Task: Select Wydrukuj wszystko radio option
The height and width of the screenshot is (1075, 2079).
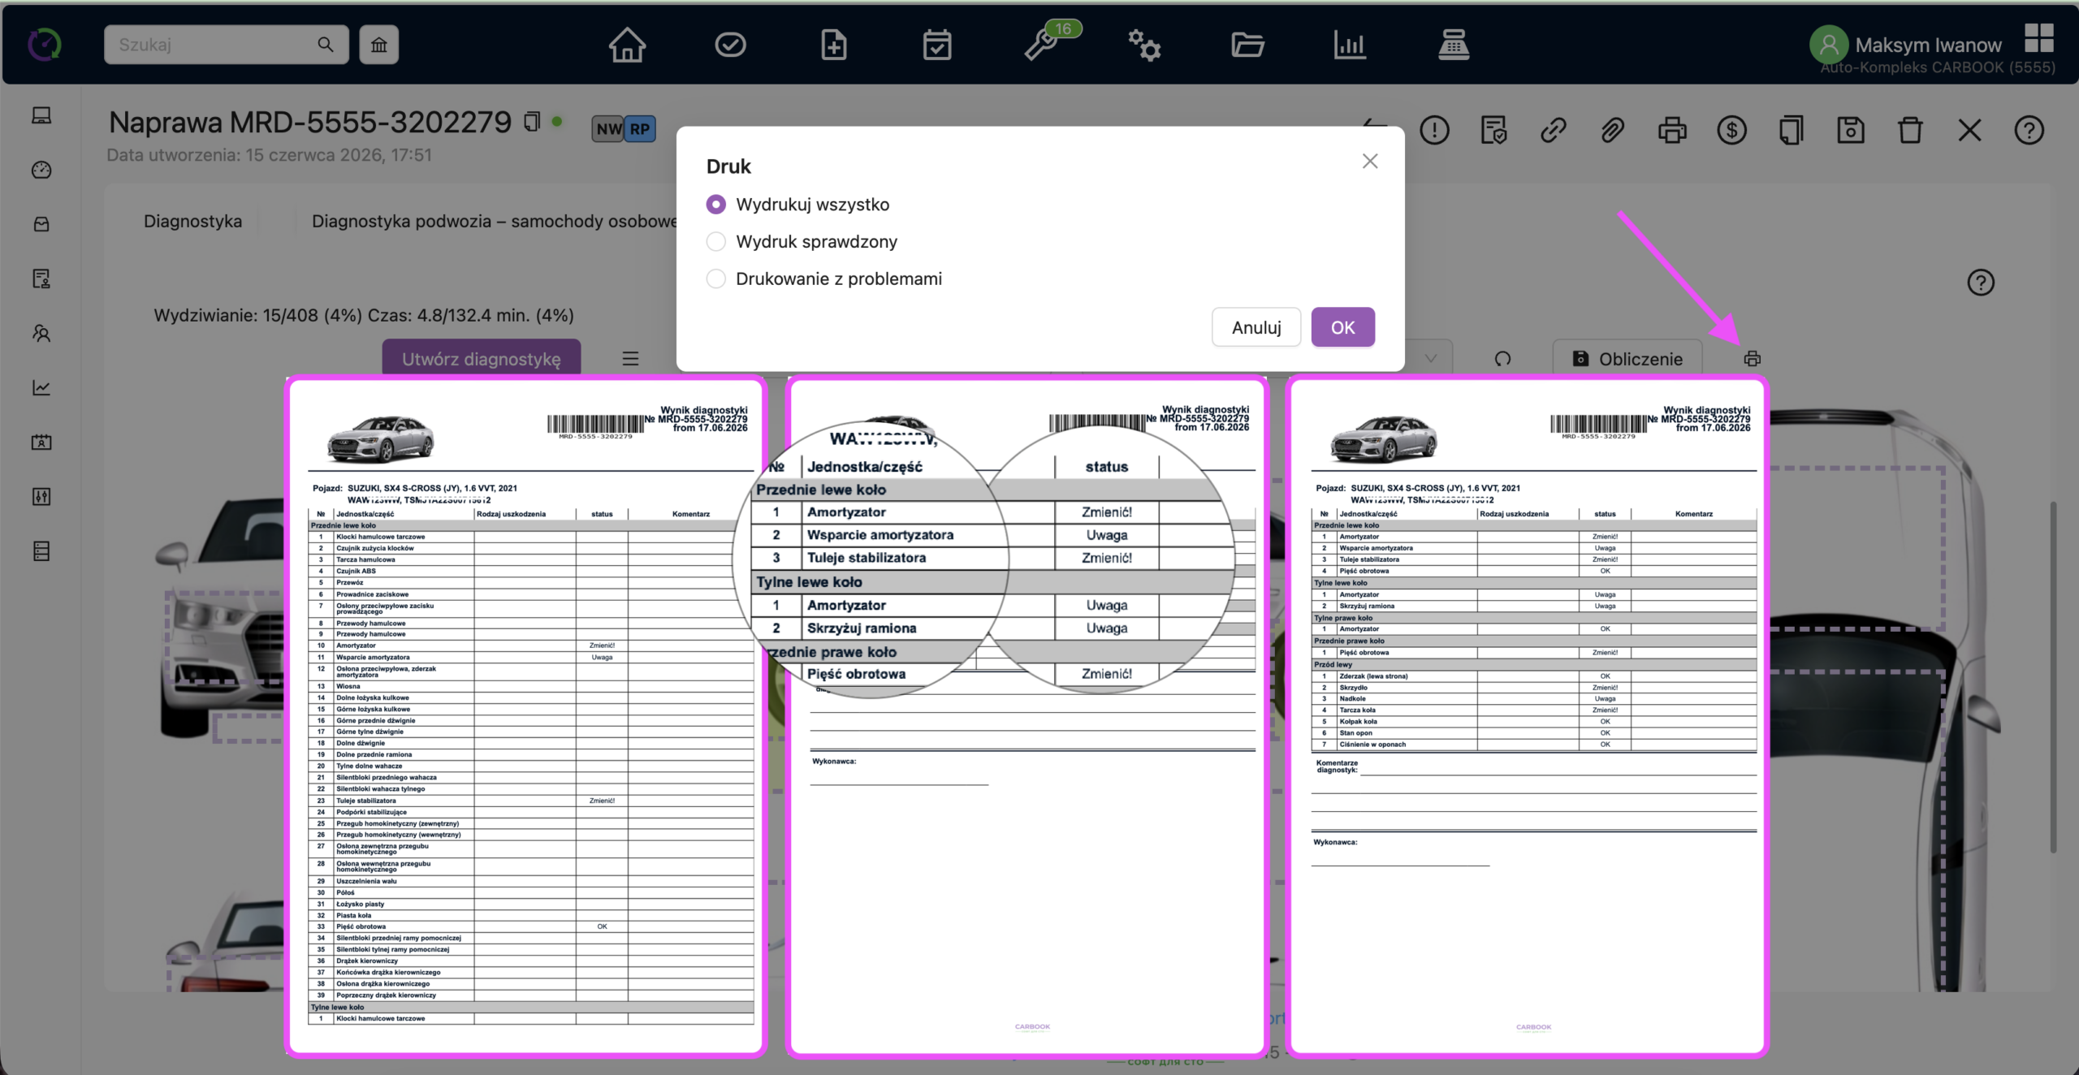Action: [x=715, y=205]
